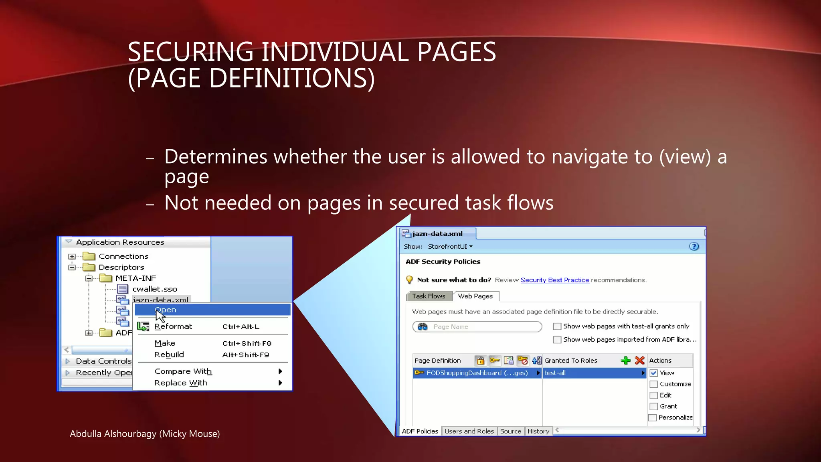Click the cwallet.sso file icon
The width and height of the screenshot is (821, 462).
(x=123, y=289)
